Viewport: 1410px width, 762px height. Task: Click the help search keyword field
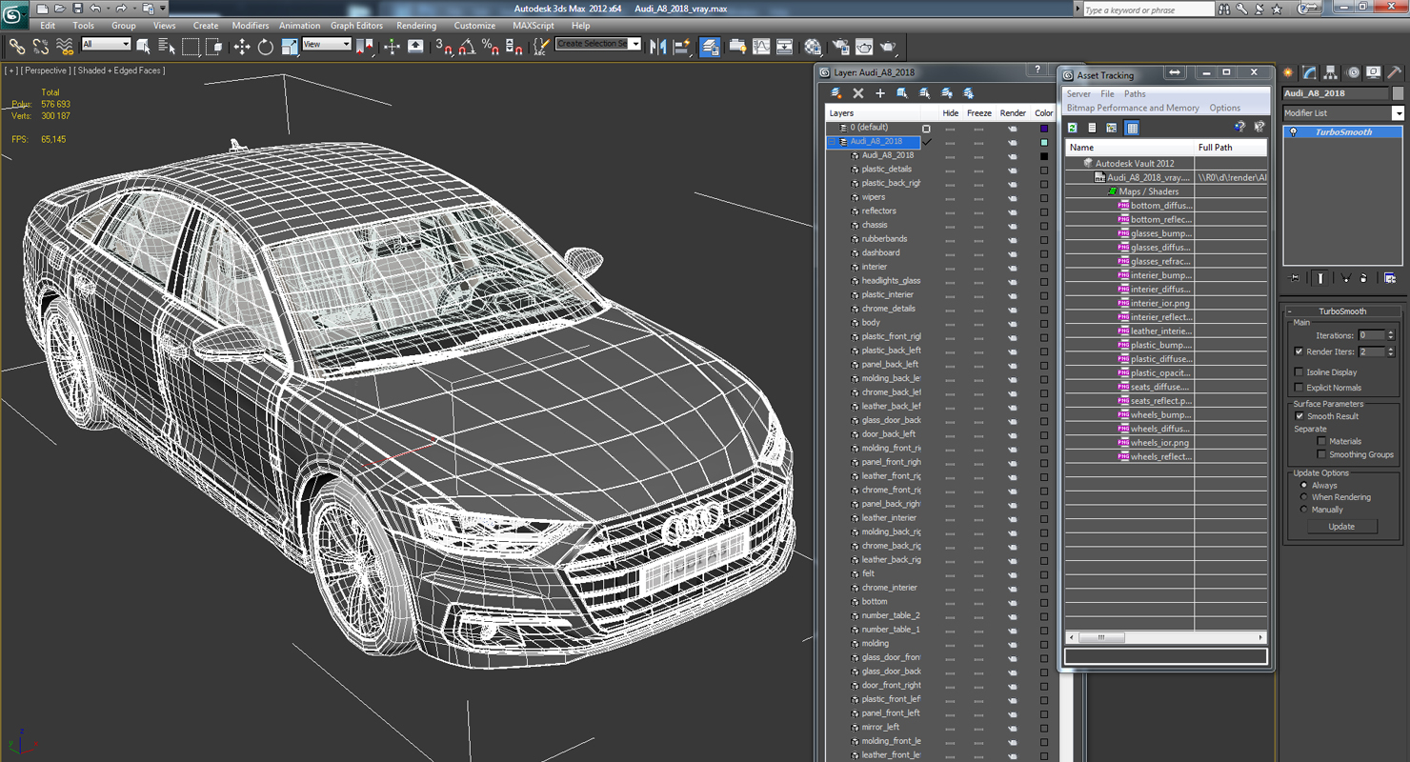tap(1148, 10)
